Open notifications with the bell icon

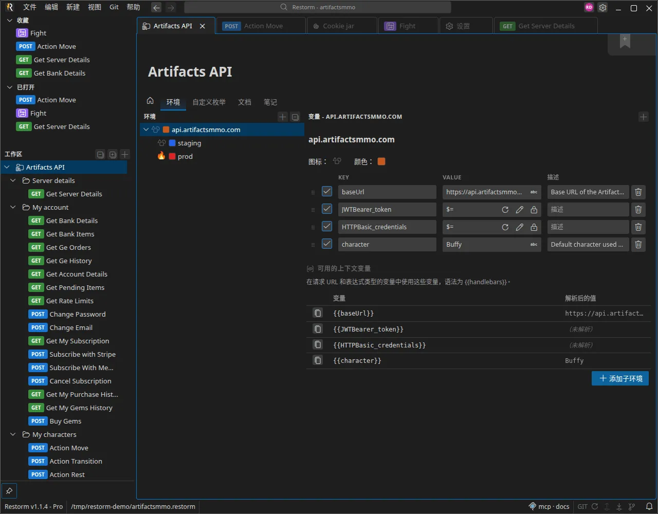click(x=649, y=506)
